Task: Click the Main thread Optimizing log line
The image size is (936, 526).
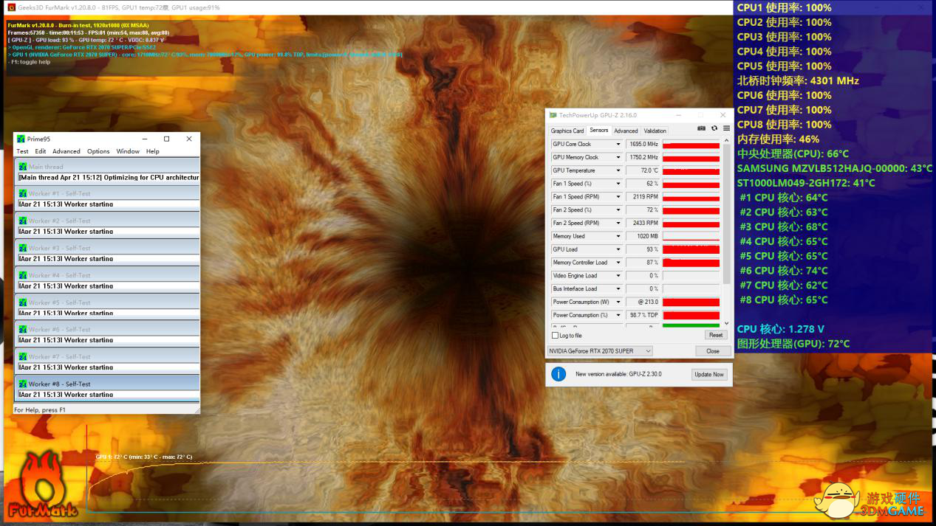Action: [109, 177]
